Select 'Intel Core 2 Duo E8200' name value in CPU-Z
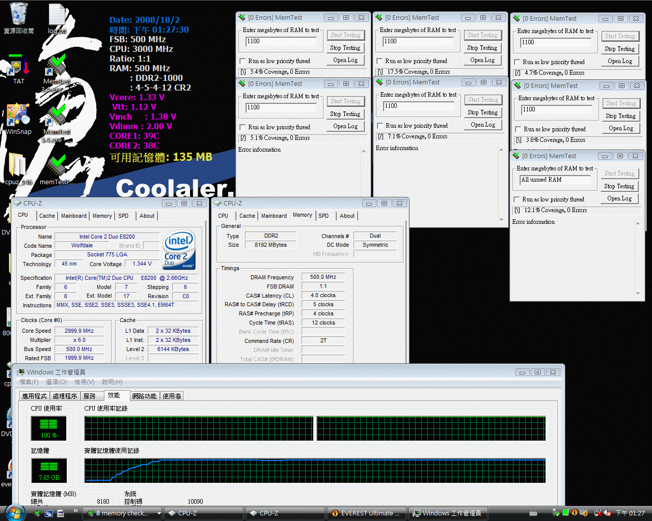Image resolution: width=652 pixels, height=521 pixels. [107, 237]
